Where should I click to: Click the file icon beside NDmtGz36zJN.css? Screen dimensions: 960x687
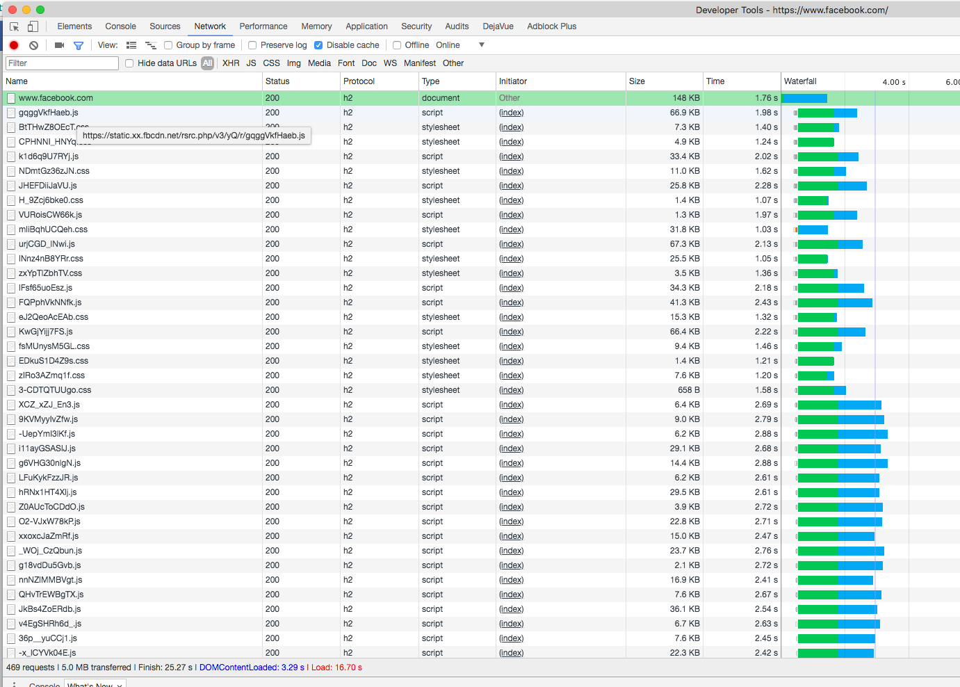click(11, 171)
